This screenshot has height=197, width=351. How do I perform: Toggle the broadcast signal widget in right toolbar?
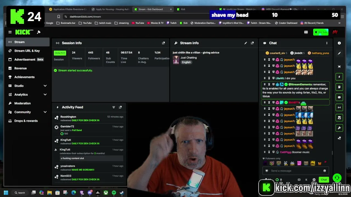tap(339, 107)
